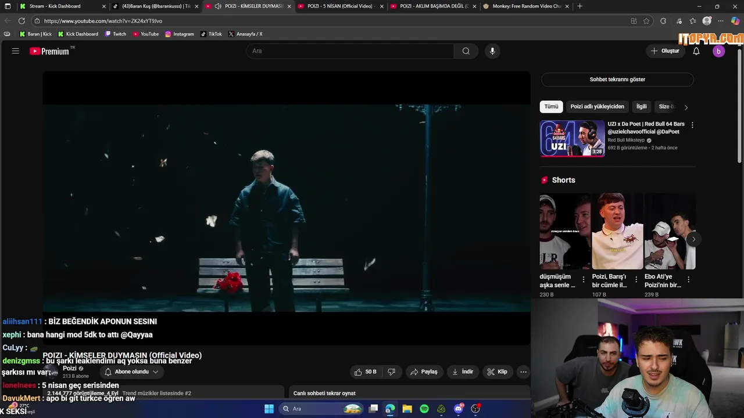Select the İlgili filter chip
The width and height of the screenshot is (744, 418).
click(x=641, y=107)
